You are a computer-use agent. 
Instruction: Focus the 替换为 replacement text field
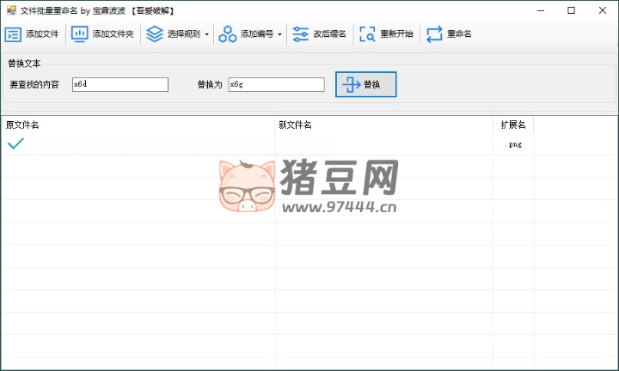click(x=276, y=84)
